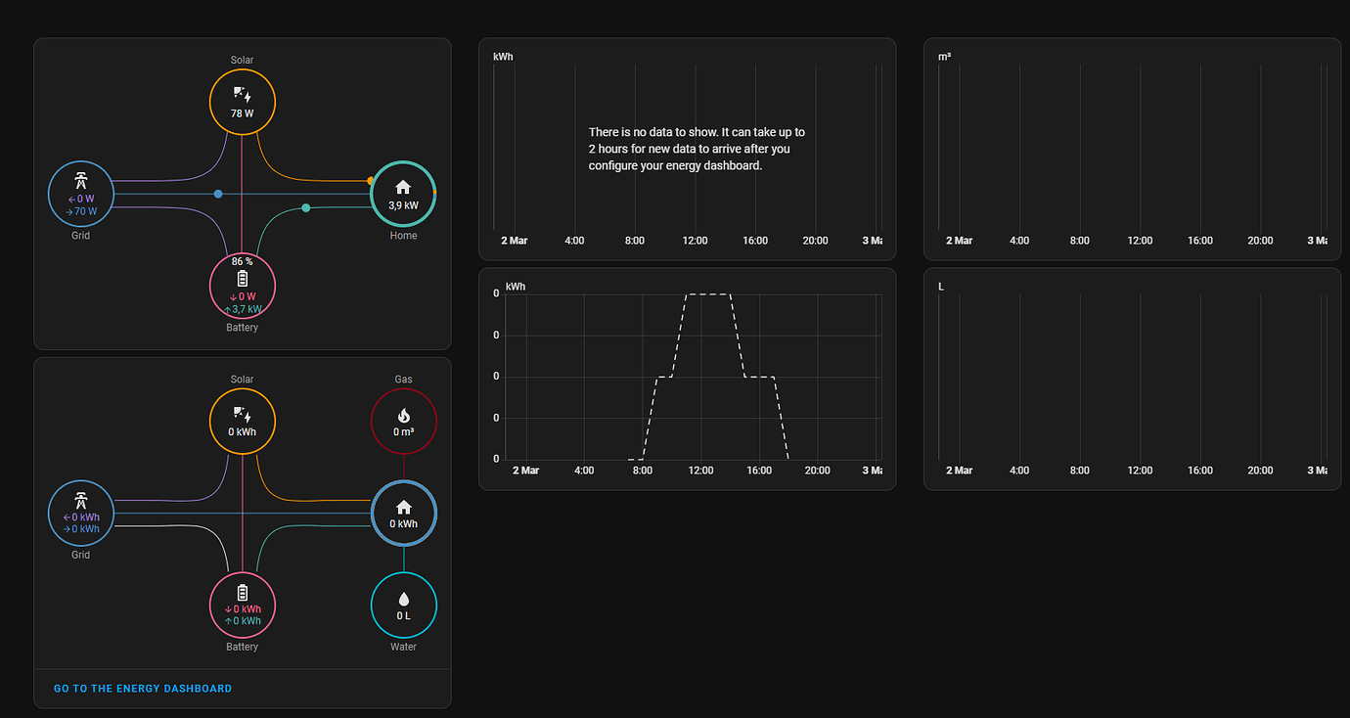Click the no data to show message
The image size is (1350, 718).
click(x=697, y=149)
